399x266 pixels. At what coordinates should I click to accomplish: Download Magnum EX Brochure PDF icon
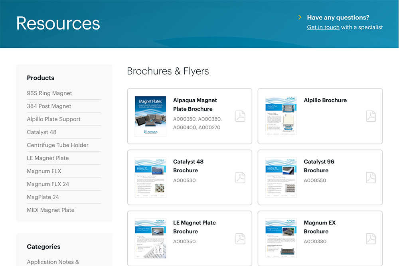pos(371,238)
